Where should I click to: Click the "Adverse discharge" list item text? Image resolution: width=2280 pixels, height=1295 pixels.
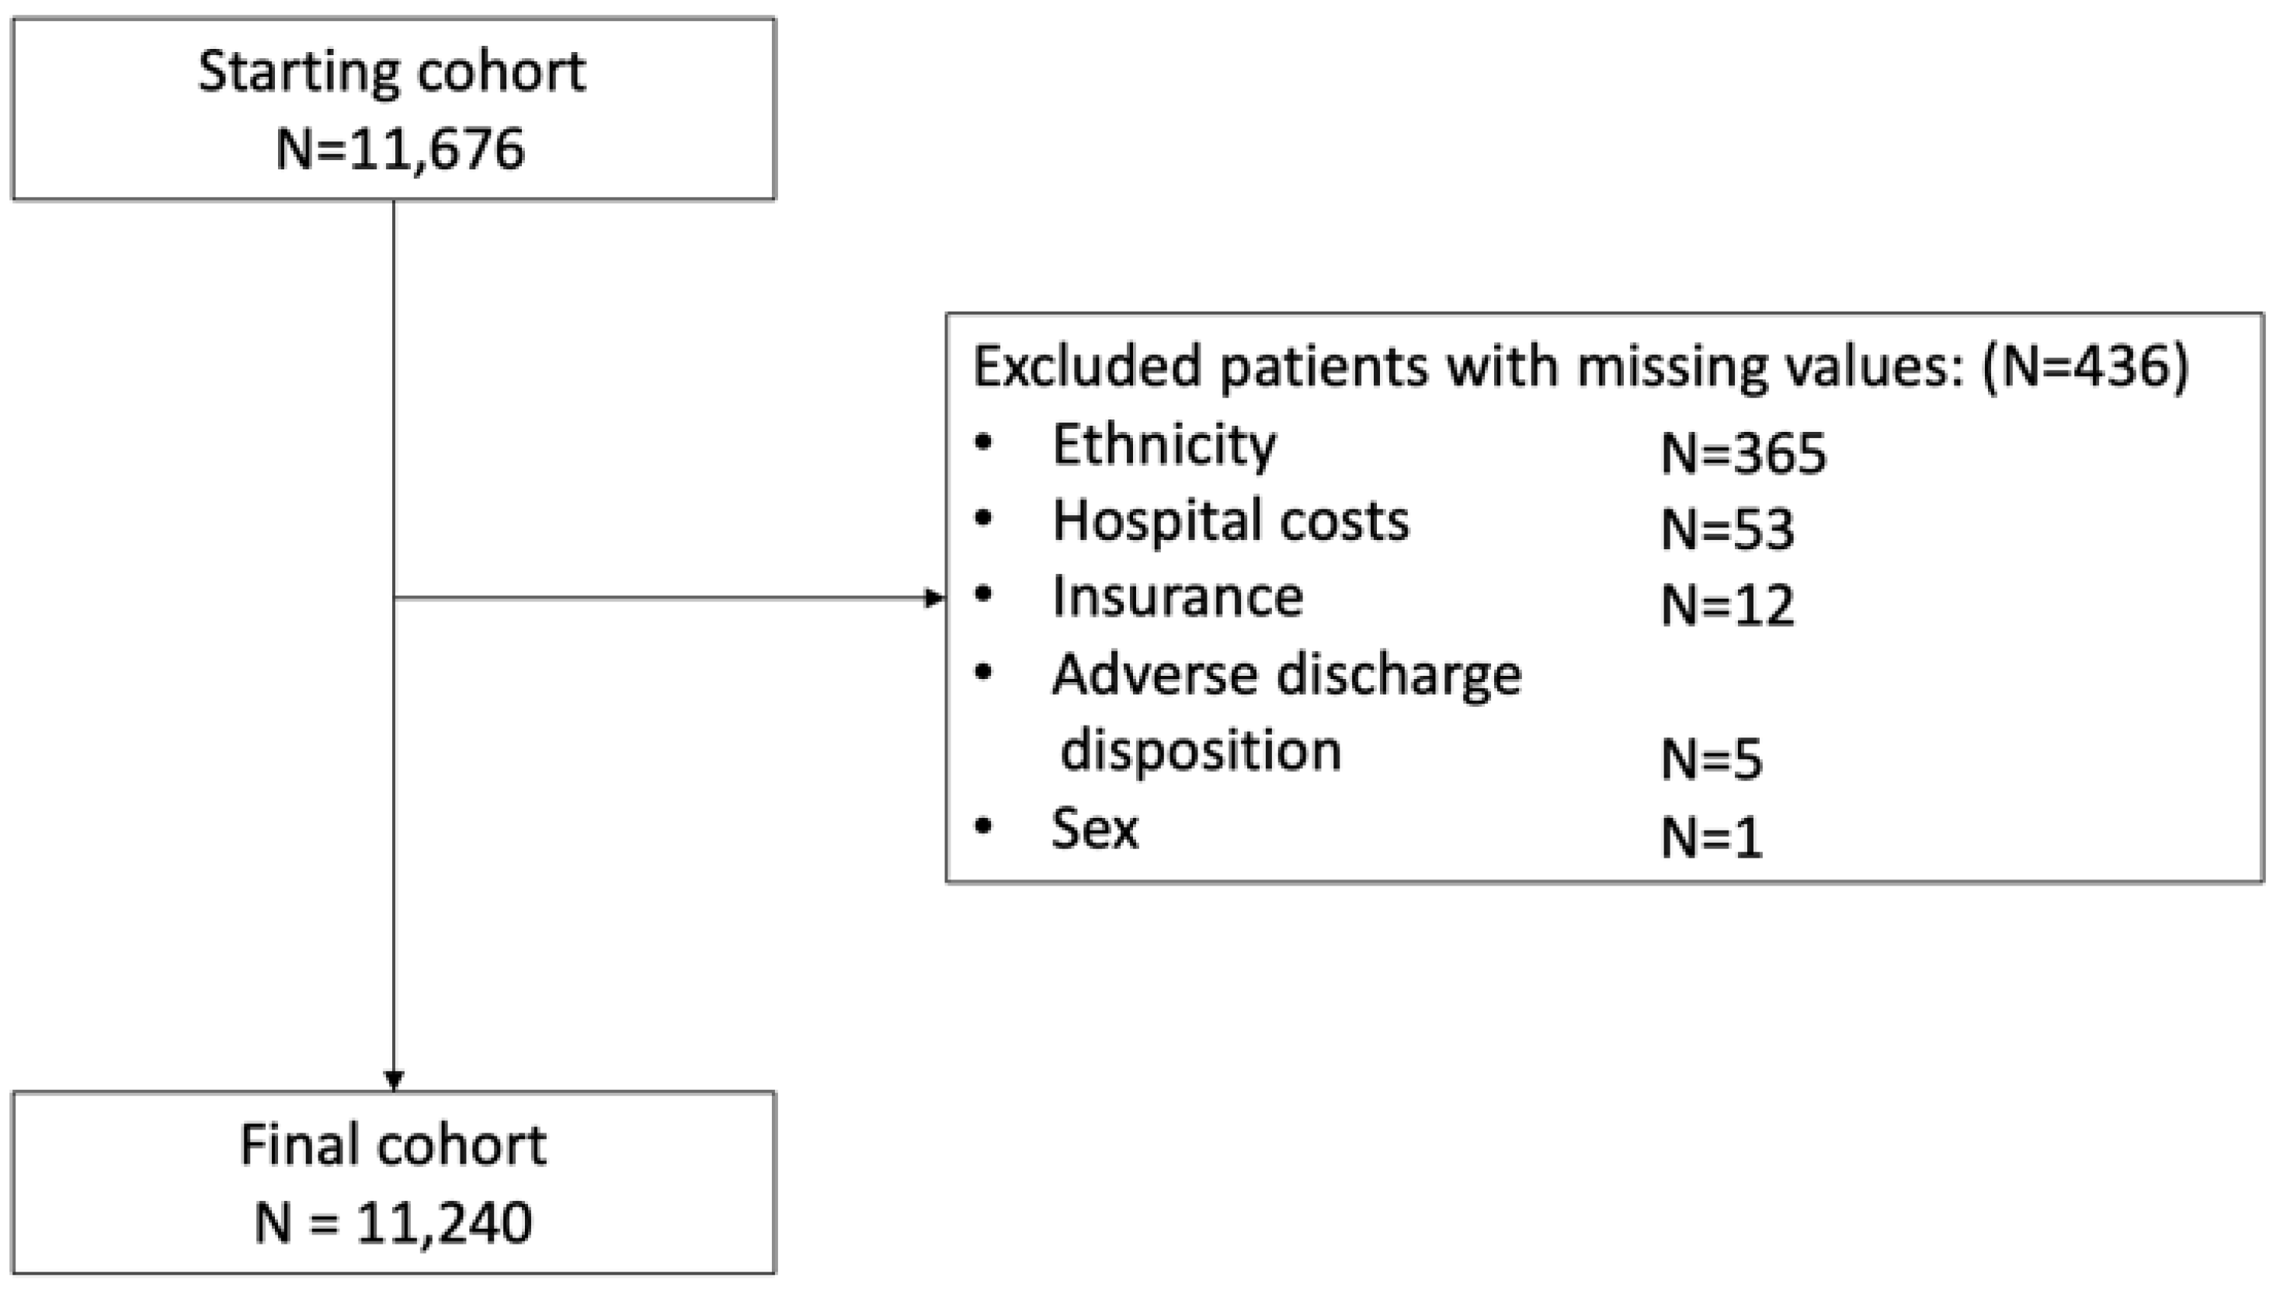tap(1286, 674)
